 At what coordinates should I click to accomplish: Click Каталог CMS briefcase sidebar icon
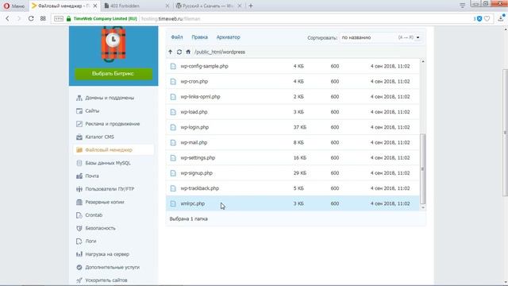[x=79, y=137]
